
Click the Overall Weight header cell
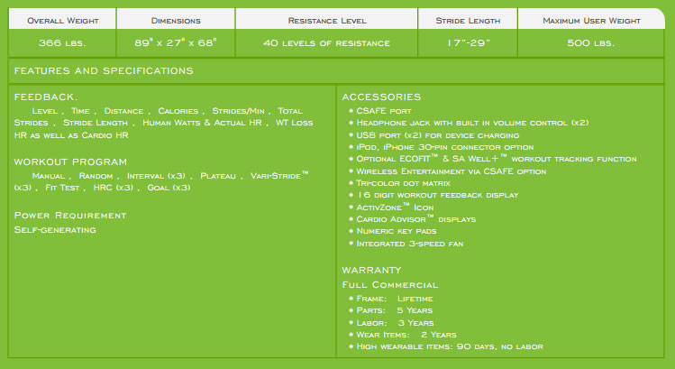click(62, 19)
